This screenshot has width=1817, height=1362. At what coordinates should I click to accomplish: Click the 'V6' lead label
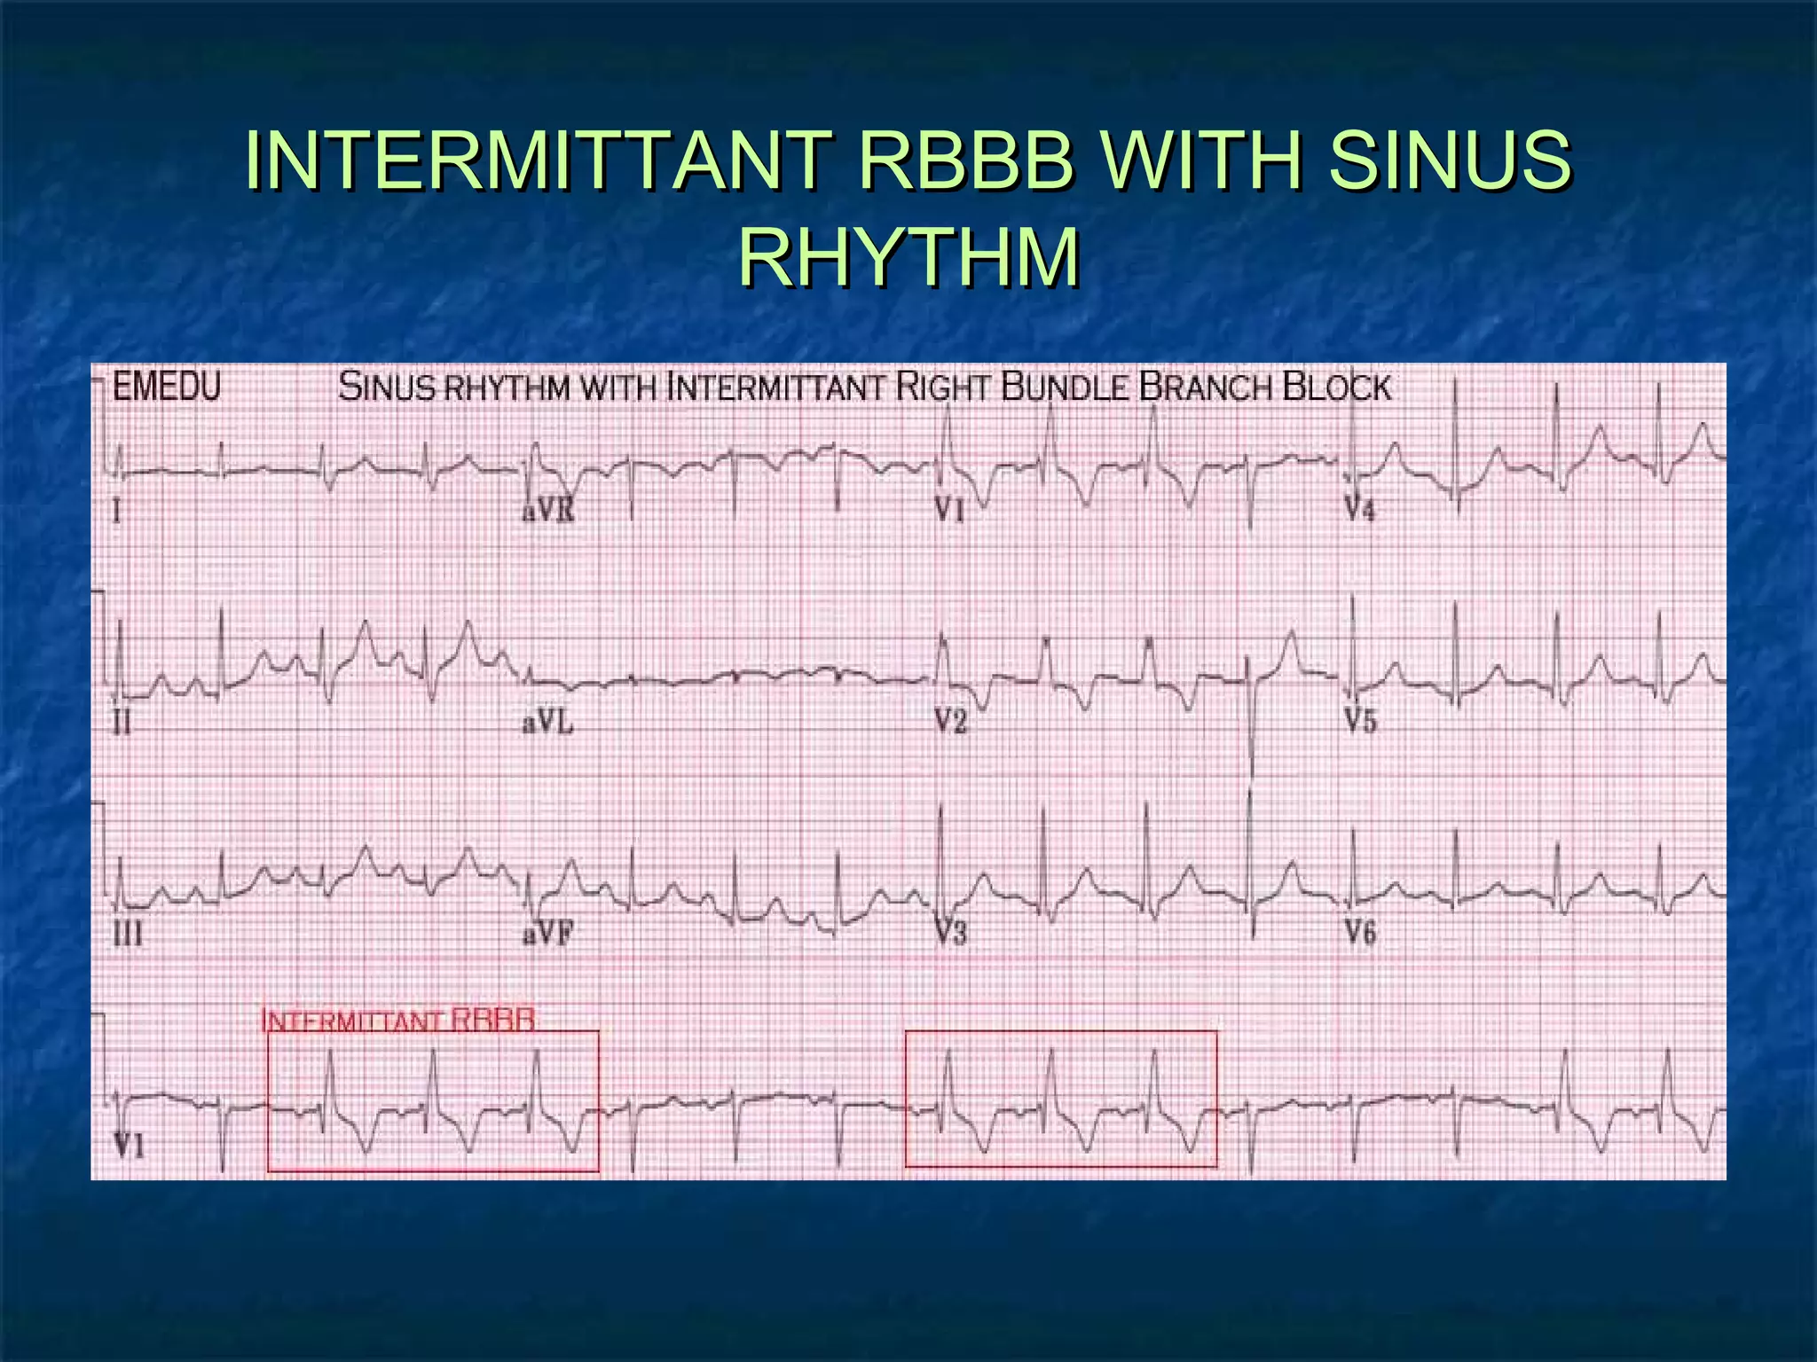(1360, 932)
